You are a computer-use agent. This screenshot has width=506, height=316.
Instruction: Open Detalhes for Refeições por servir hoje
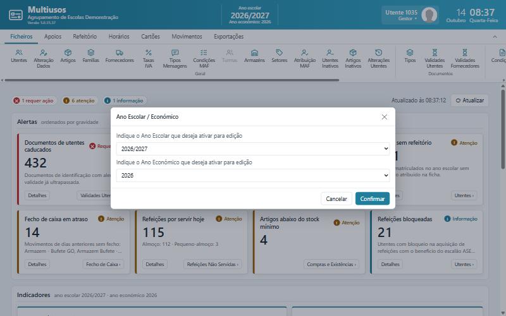154,264
